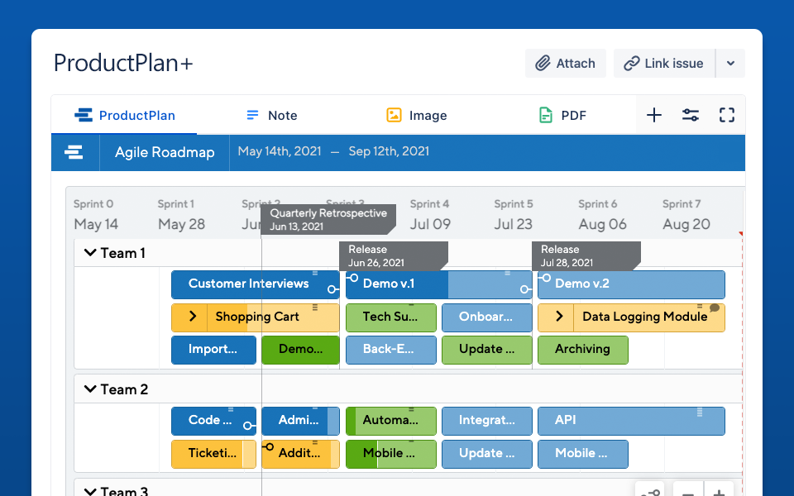The height and width of the screenshot is (496, 794).
Task: Select the Team 2 blue Update ... bar
Action: click(x=486, y=455)
